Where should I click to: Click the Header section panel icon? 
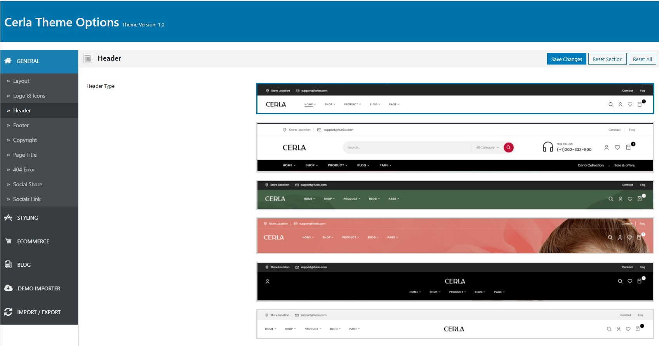click(88, 58)
